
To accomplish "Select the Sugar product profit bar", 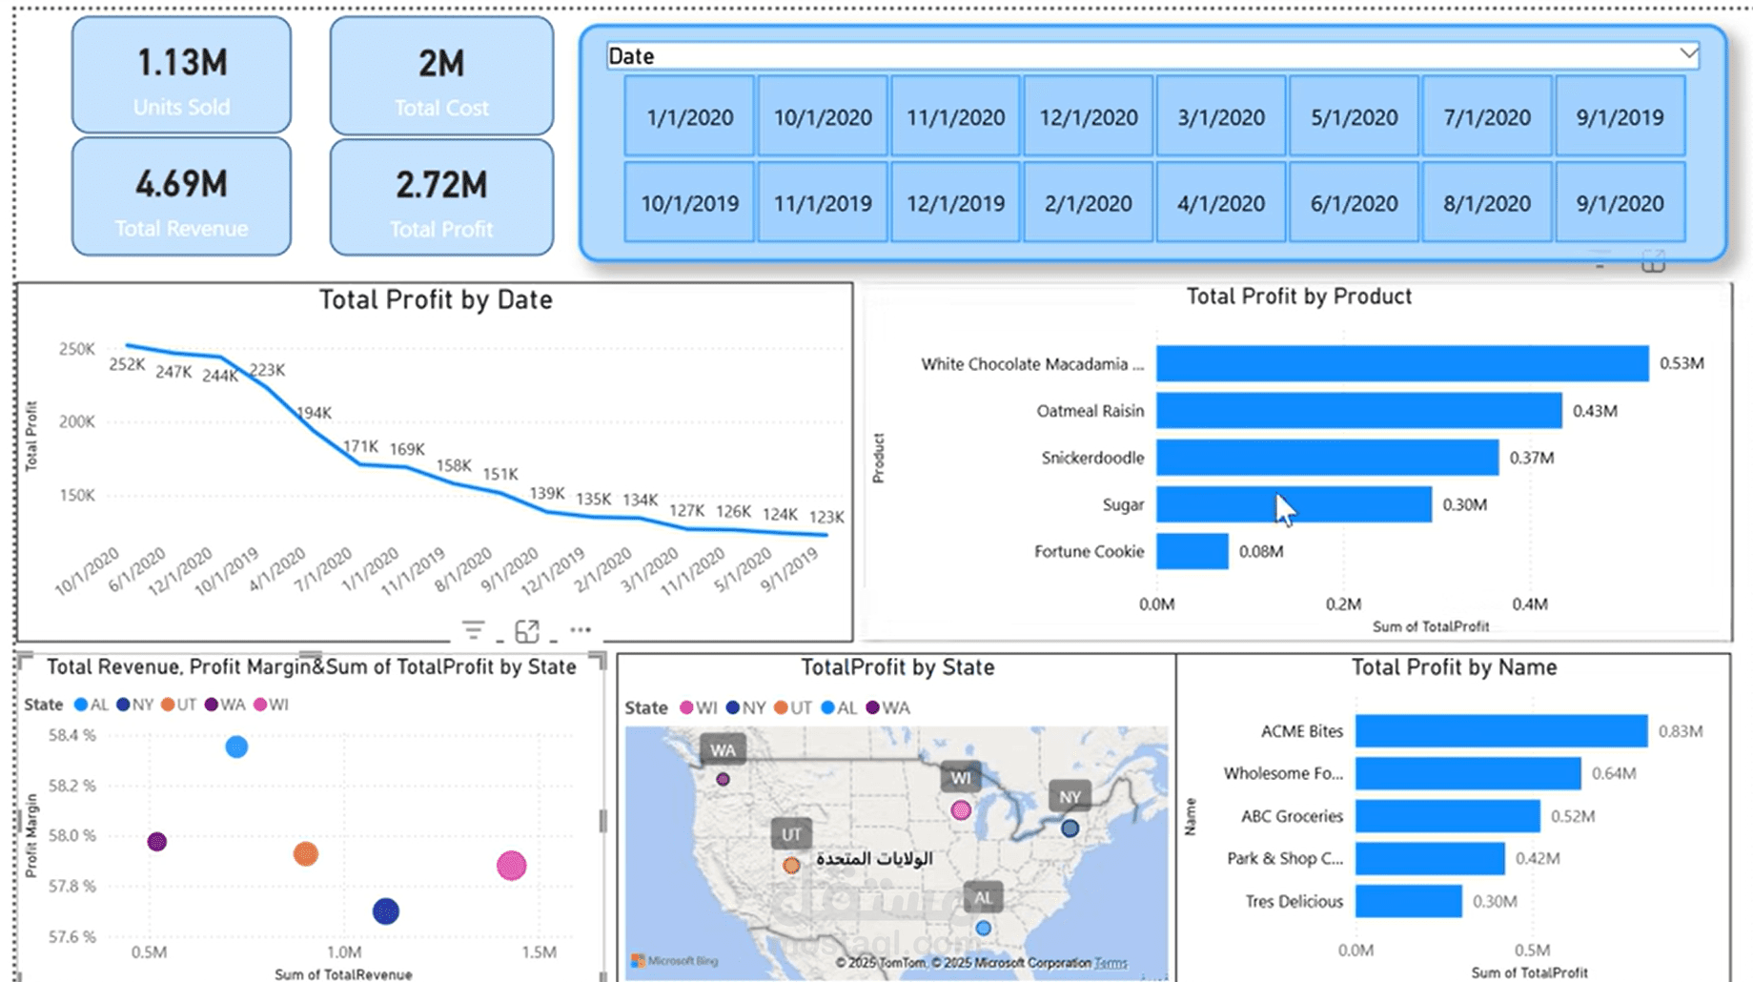I will (1294, 504).
